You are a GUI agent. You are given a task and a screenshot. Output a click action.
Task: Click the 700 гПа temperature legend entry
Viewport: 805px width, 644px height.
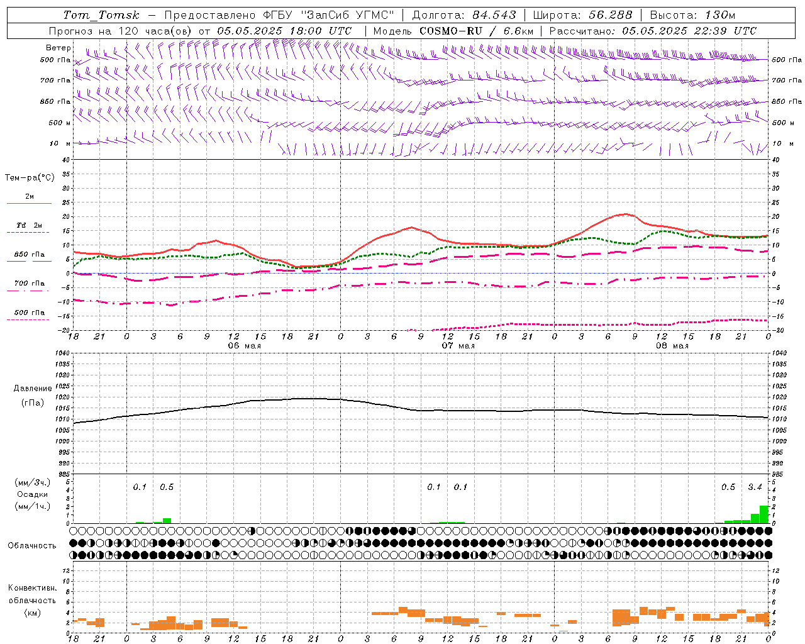[x=29, y=283]
